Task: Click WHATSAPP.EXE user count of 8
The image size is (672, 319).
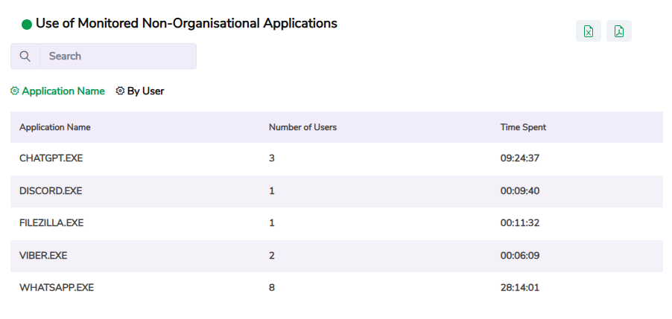Action: [x=272, y=287]
